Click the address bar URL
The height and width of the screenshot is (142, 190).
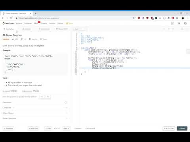coord(39,18)
